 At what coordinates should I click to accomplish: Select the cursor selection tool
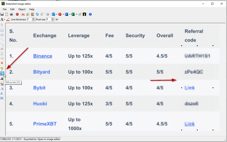point(2,25)
